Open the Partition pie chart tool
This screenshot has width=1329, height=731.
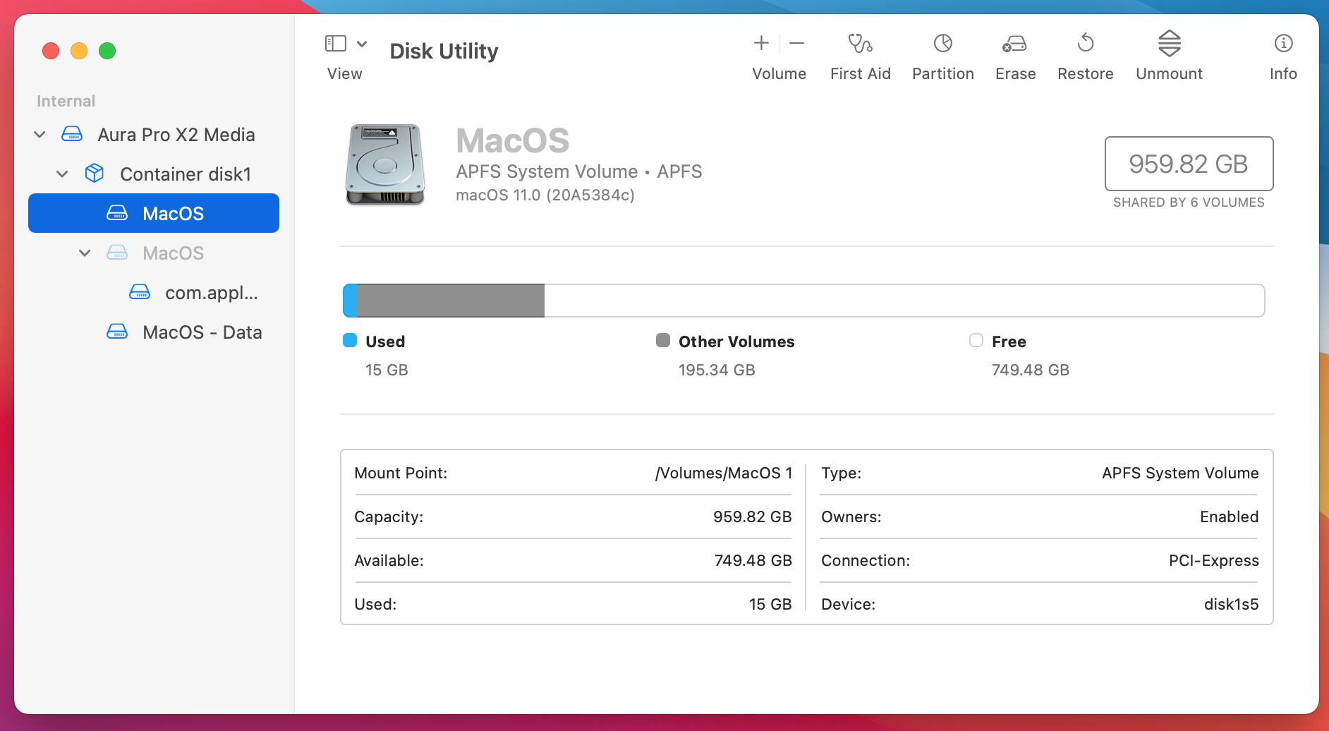(943, 44)
